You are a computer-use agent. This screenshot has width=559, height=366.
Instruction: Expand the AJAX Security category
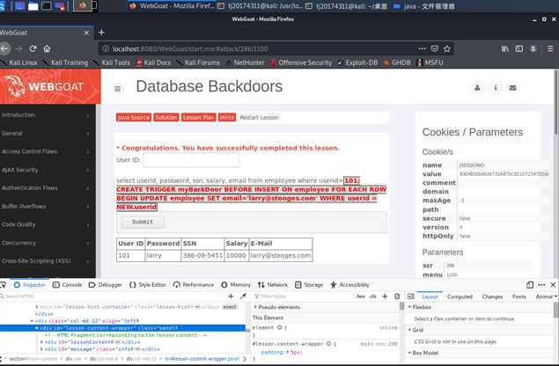[46, 170]
